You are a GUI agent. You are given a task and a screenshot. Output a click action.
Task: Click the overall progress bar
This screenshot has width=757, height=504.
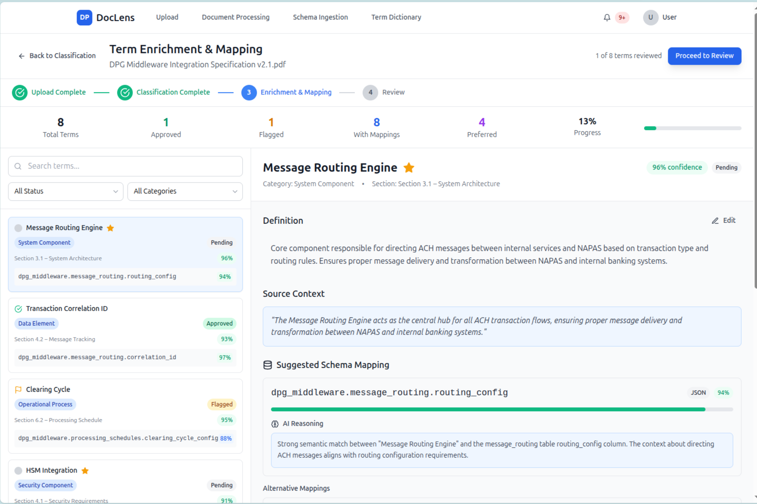[692, 128]
